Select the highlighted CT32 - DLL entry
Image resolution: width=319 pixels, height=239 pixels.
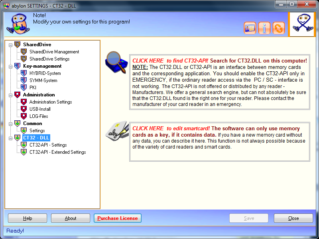point(36,137)
